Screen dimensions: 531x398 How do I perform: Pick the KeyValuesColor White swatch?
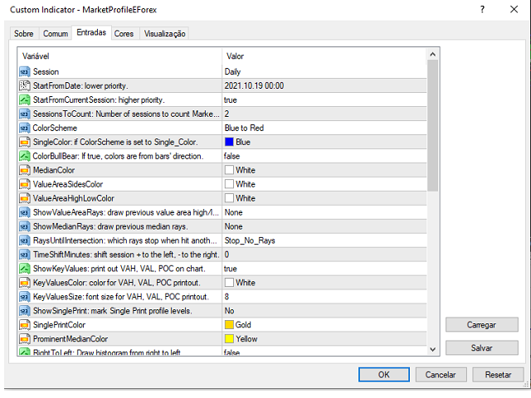click(229, 283)
